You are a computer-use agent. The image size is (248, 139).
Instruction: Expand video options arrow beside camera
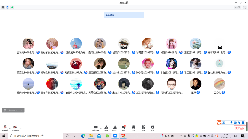21,128
